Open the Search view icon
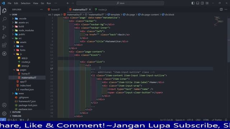 pos(4,19)
